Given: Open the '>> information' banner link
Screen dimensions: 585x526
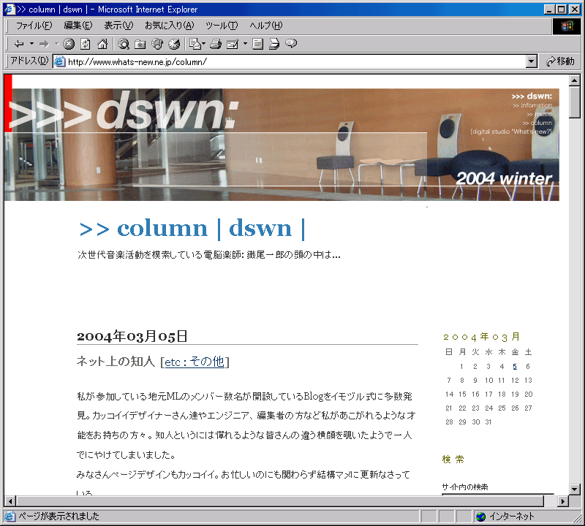Looking at the screenshot, I should tap(532, 105).
